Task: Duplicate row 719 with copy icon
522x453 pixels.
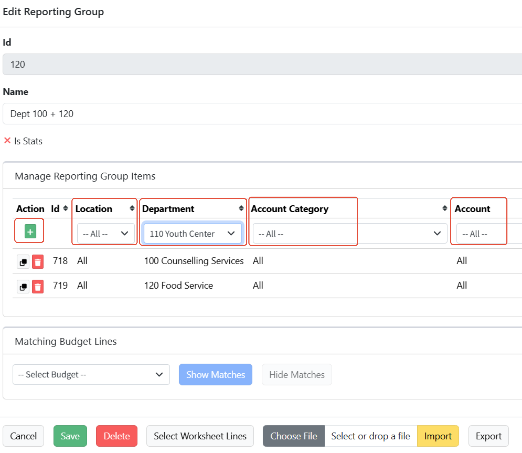Action: (23, 287)
